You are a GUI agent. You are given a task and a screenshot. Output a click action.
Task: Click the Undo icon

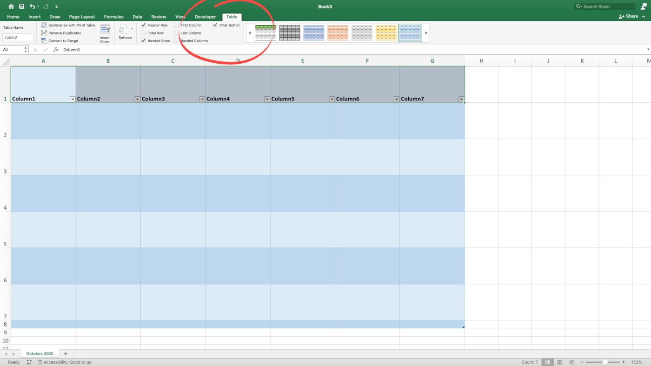tap(32, 6)
